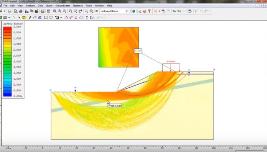267x152 pixels.
Task: Open the Groundwater menu
Action: [63, 6]
